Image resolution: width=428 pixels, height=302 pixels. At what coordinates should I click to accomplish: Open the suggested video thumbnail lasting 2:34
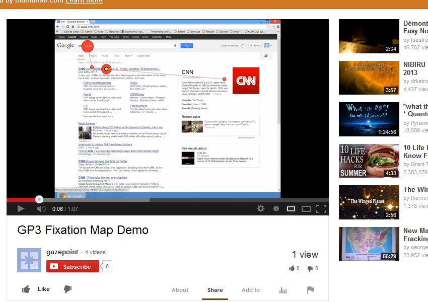click(369, 36)
